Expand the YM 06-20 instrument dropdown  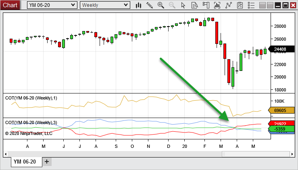click(x=52, y=5)
